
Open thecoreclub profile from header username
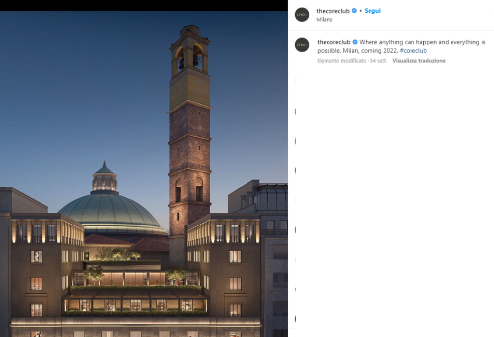333,11
